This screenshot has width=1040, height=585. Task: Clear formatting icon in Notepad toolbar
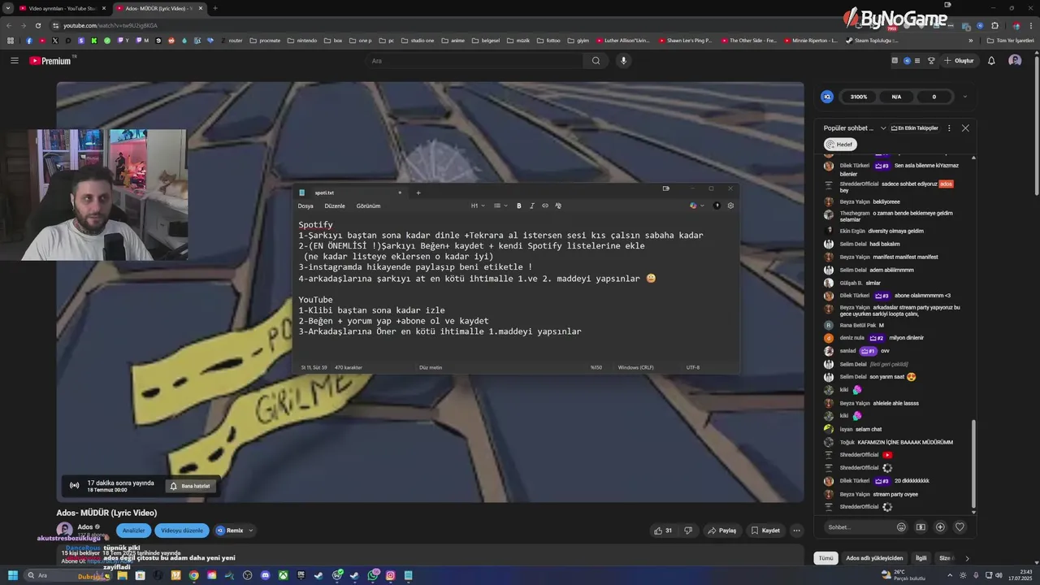[558, 206]
